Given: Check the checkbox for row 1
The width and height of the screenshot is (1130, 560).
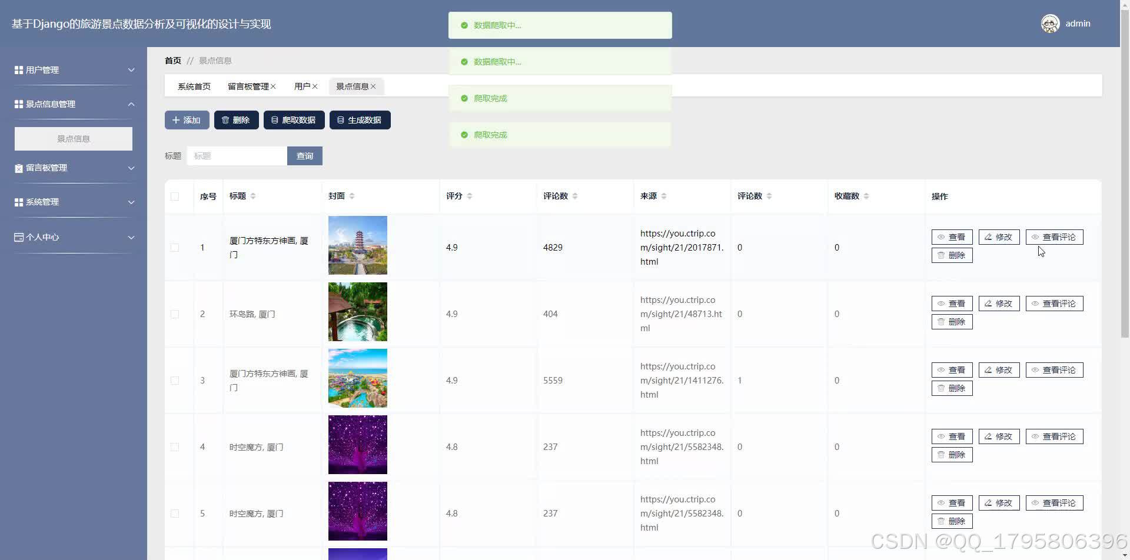Looking at the screenshot, I should pyautogui.click(x=175, y=248).
